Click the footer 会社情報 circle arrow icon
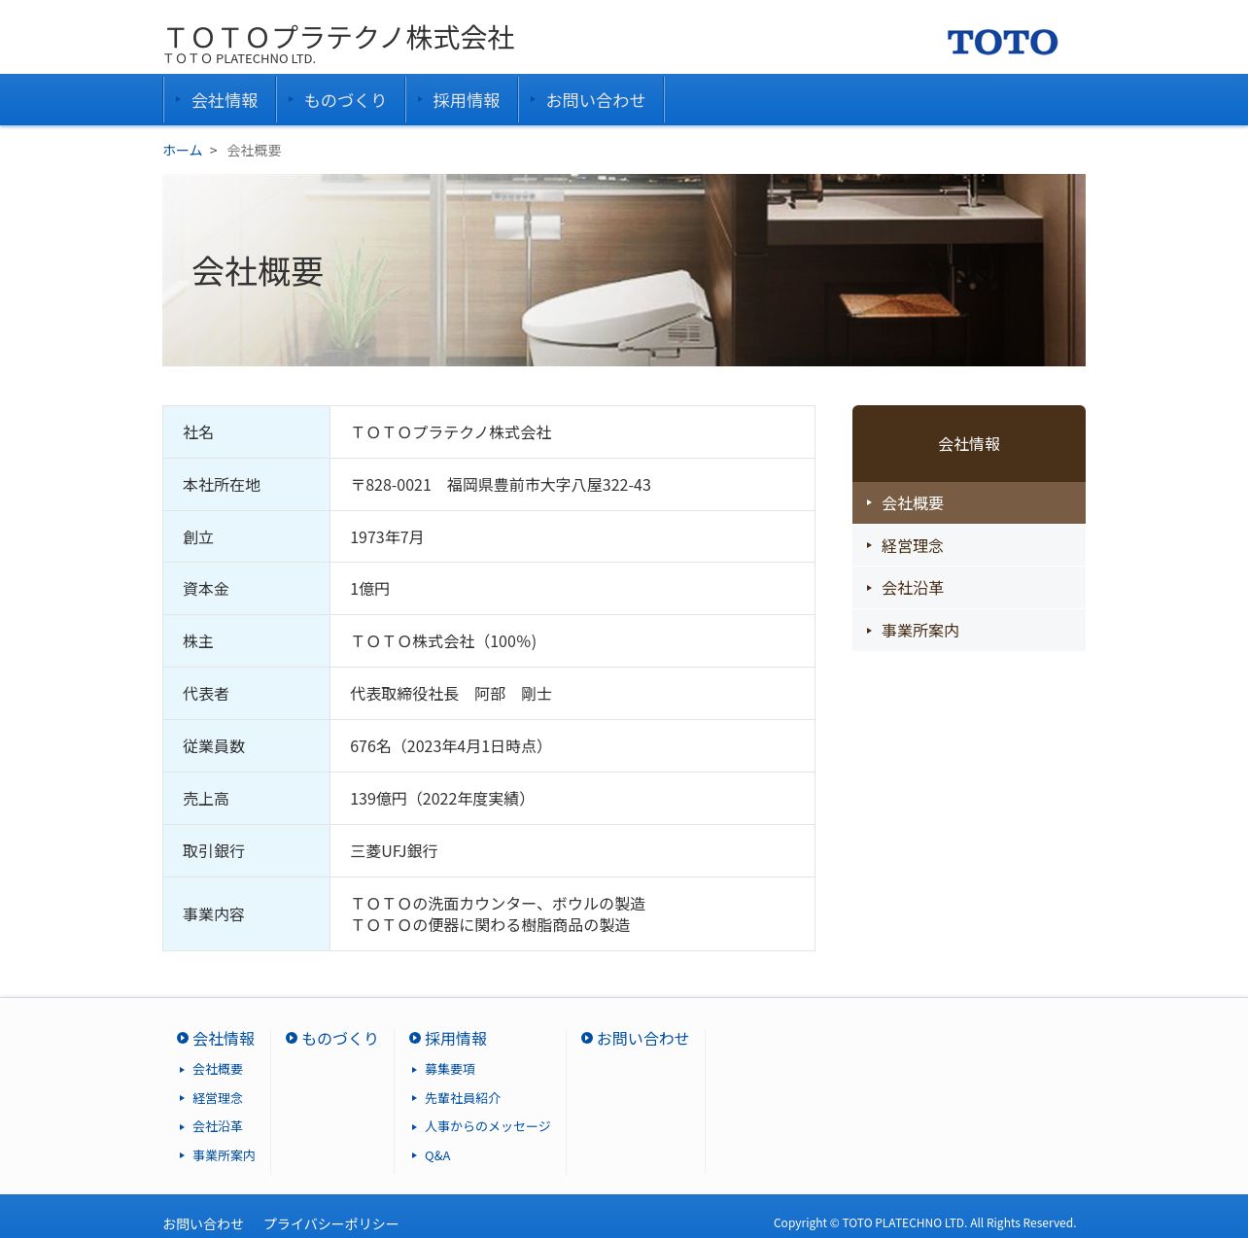The height and width of the screenshot is (1238, 1248). click(183, 1038)
